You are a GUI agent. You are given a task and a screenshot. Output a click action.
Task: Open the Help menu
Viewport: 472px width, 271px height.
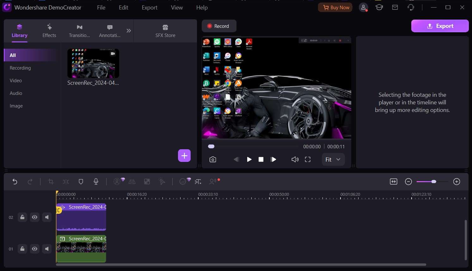point(202,8)
